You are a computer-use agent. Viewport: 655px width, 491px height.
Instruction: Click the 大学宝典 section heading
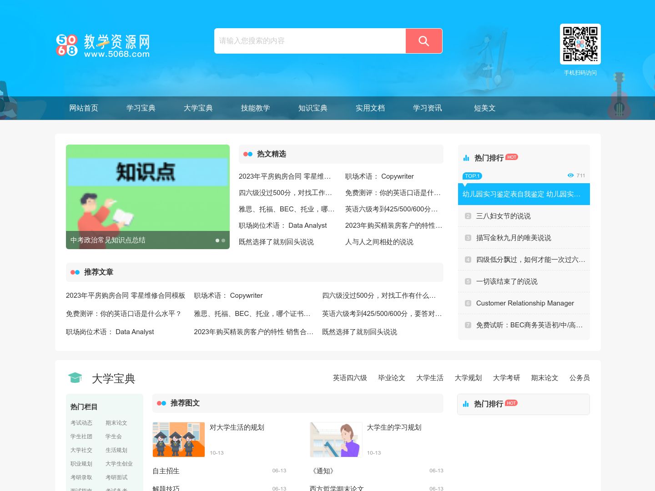[114, 379]
